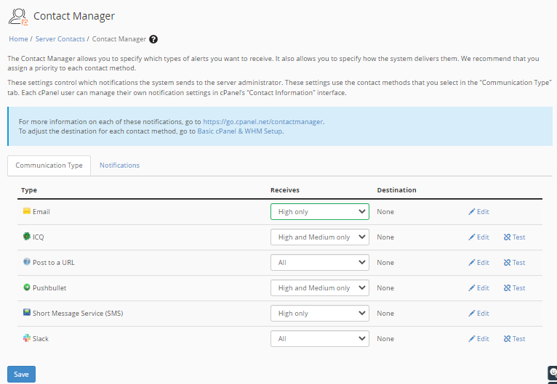Open the go.cpanel.net/contactmanager link
The image size is (557, 384).
point(263,121)
